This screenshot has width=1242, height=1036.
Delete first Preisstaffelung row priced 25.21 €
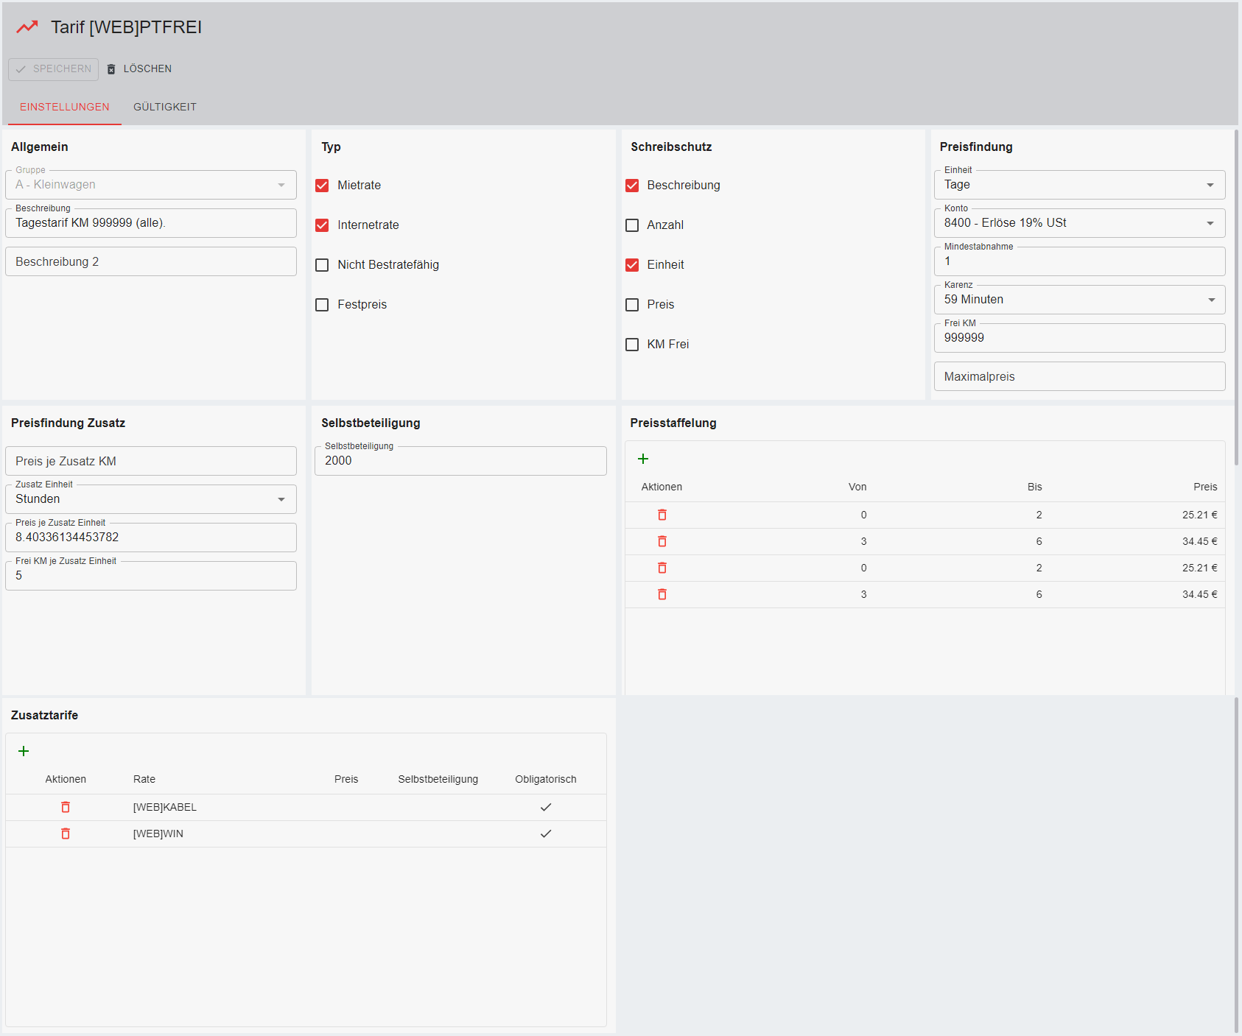662,515
